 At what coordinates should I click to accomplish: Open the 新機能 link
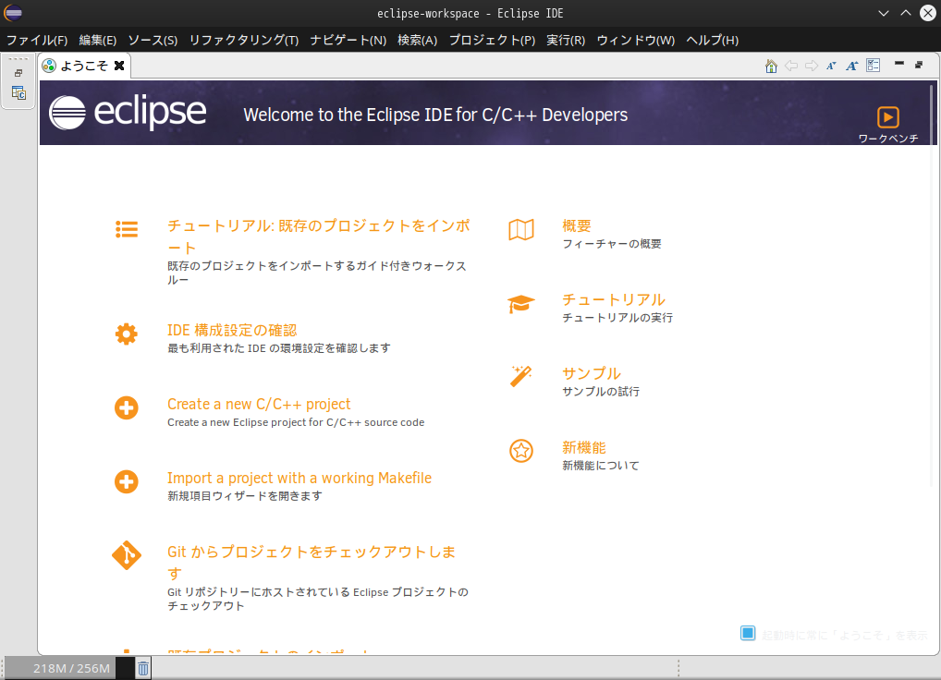(584, 447)
